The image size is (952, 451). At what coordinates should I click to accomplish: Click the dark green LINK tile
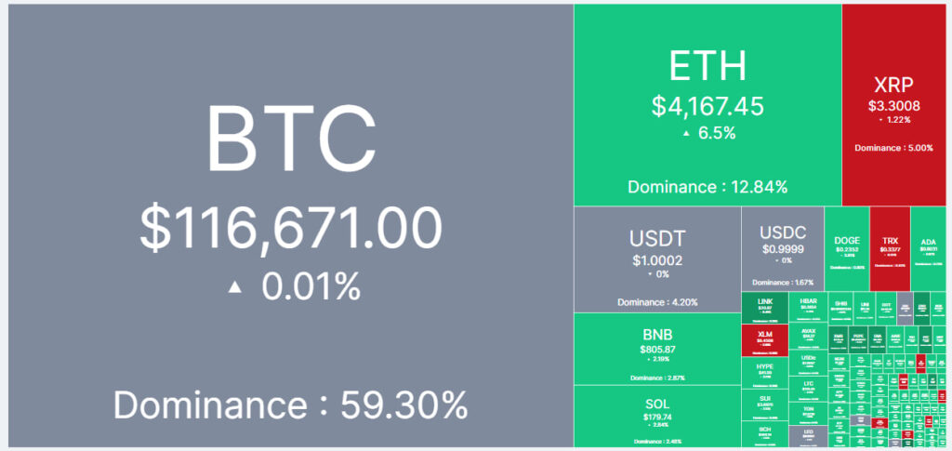point(764,308)
